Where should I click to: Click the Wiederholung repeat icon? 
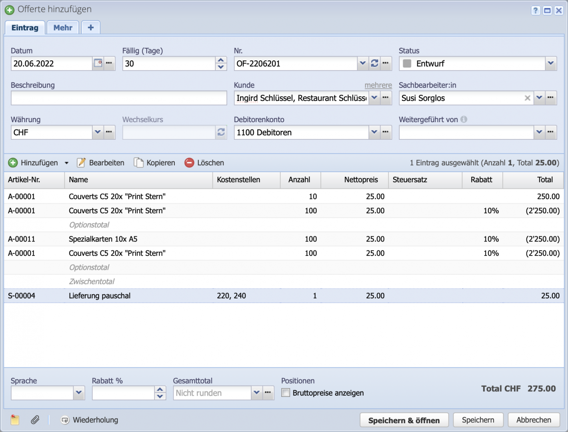click(x=65, y=420)
